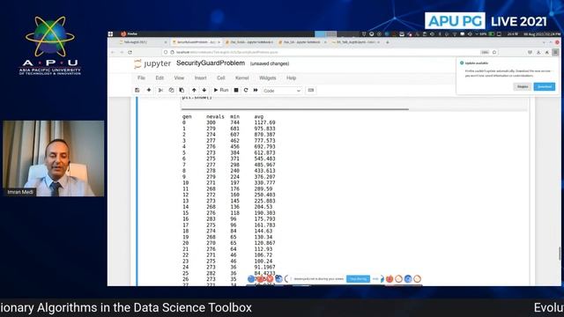Close the first Talk-Aug browser tab
The height and width of the screenshot is (317, 564).
point(166,42)
